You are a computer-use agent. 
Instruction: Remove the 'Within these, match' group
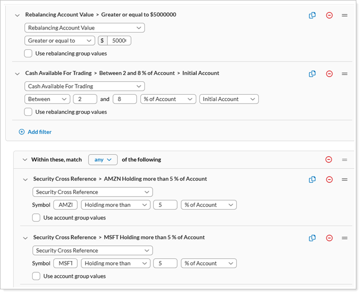click(329, 160)
